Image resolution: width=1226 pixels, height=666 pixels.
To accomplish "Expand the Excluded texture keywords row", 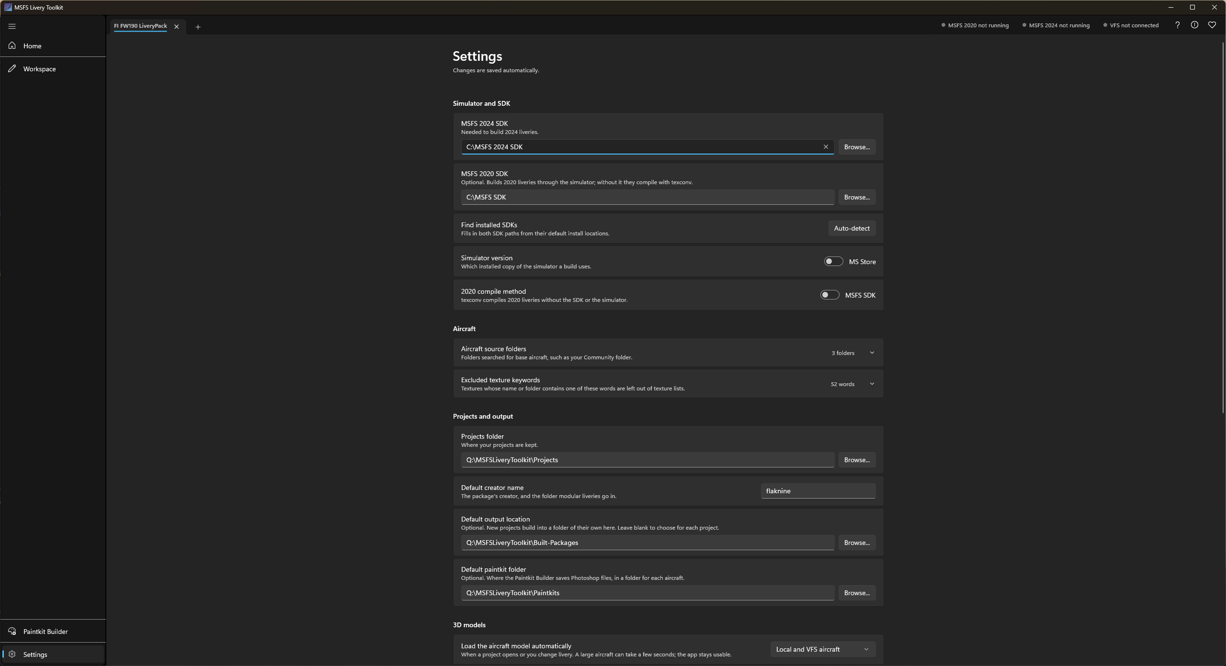I will click(x=668, y=384).
